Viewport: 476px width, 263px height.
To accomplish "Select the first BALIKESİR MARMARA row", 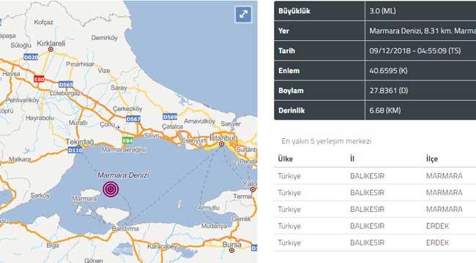I will (375, 176).
